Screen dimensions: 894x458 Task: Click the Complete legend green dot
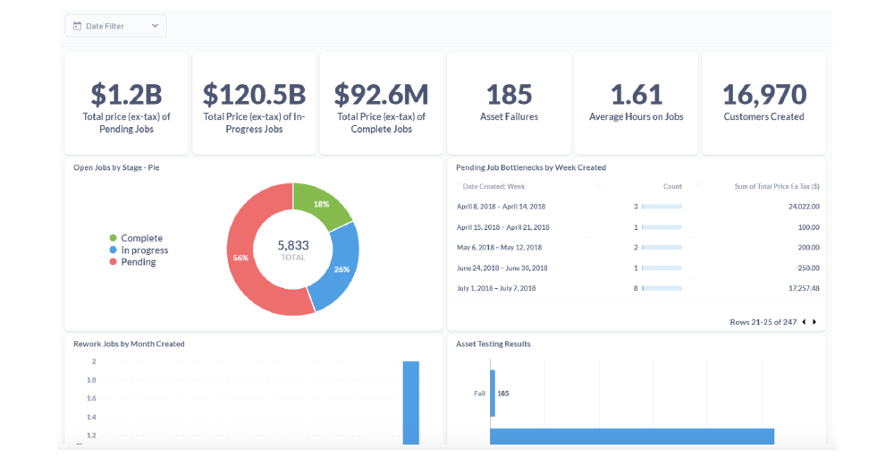point(113,238)
